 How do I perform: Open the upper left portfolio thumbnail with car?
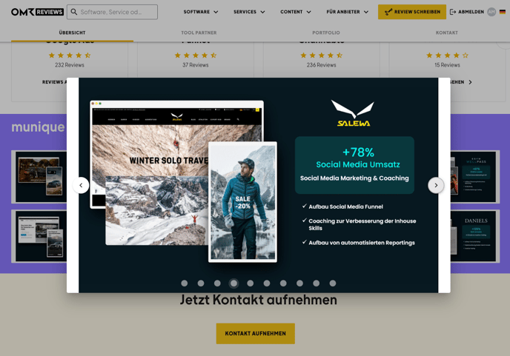click(x=39, y=177)
